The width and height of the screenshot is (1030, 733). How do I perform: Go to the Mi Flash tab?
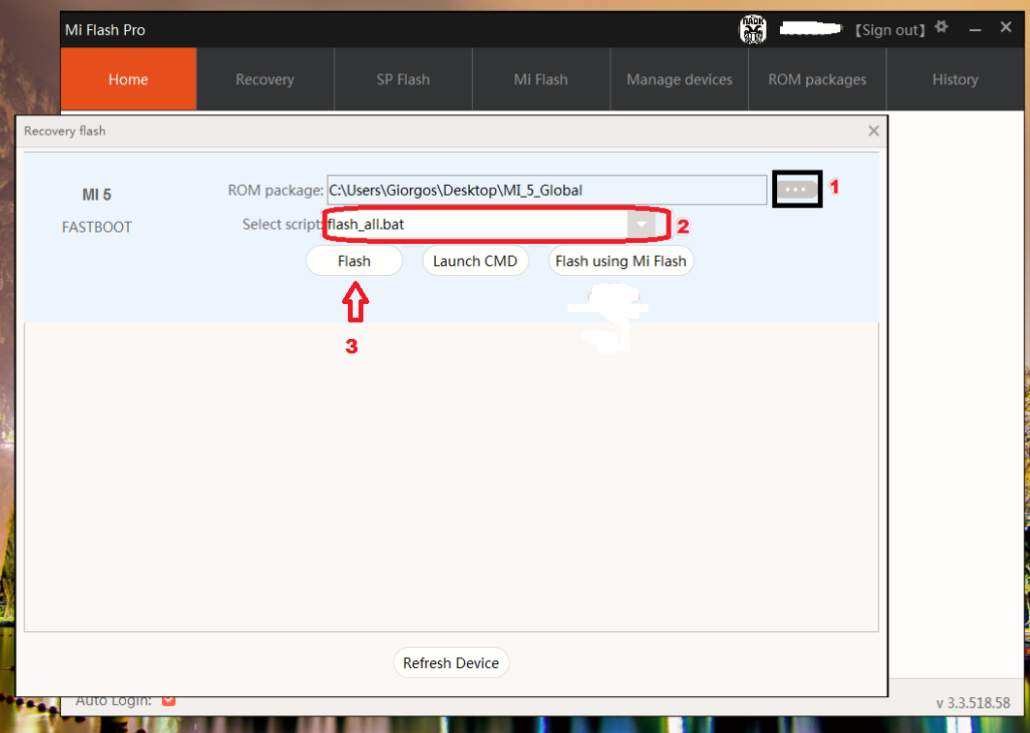[541, 79]
